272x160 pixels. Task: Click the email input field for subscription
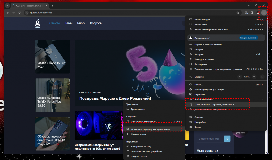pyautogui.click(x=210, y=139)
